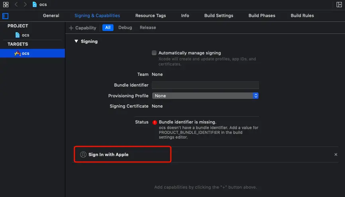The image size is (345, 197).
Task: Add an editor pane on the right
Action: pos(339,4)
